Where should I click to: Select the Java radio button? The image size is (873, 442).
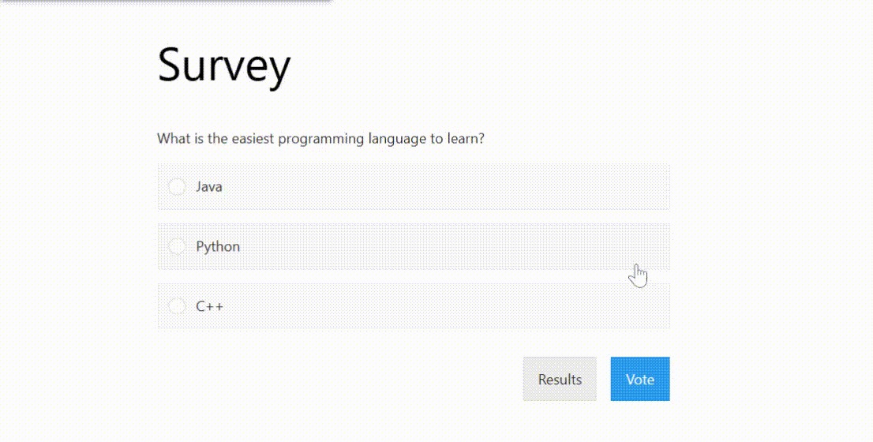(177, 187)
